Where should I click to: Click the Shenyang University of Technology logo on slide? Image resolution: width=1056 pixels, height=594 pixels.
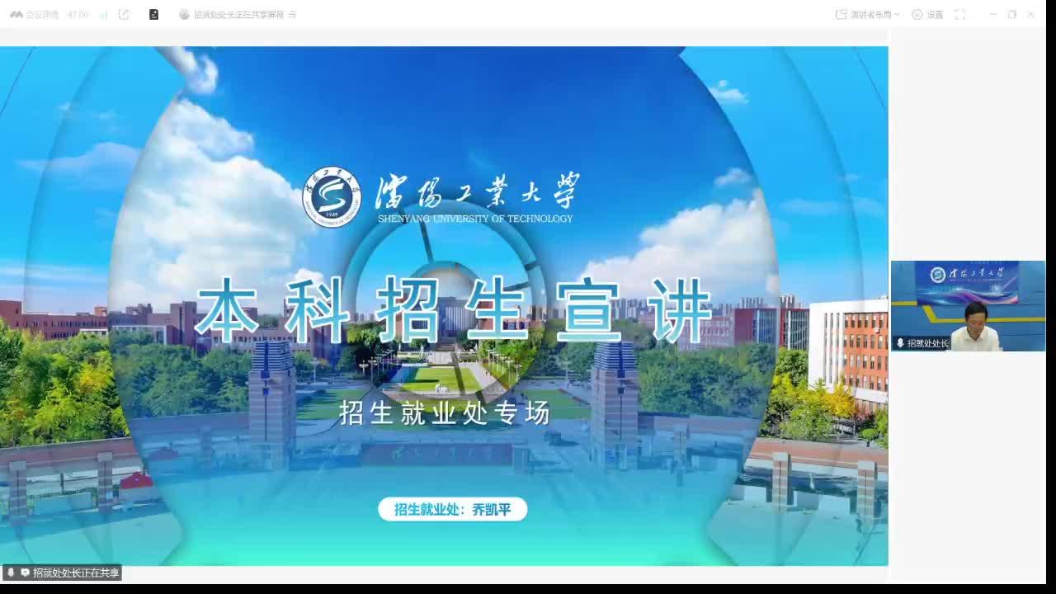332,196
